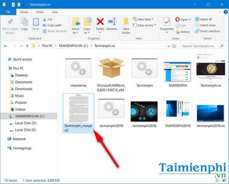Open the Copy to menu

click(x=87, y=26)
